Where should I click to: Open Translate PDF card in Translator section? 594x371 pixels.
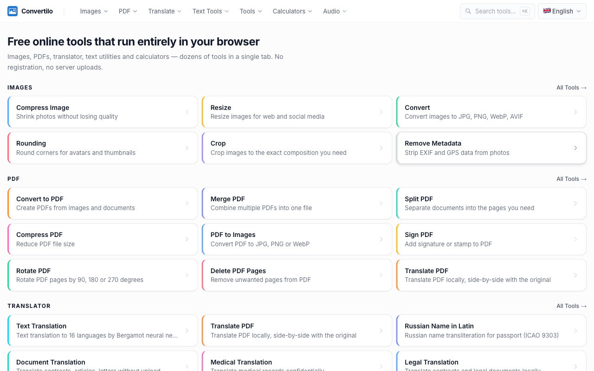[297, 331]
